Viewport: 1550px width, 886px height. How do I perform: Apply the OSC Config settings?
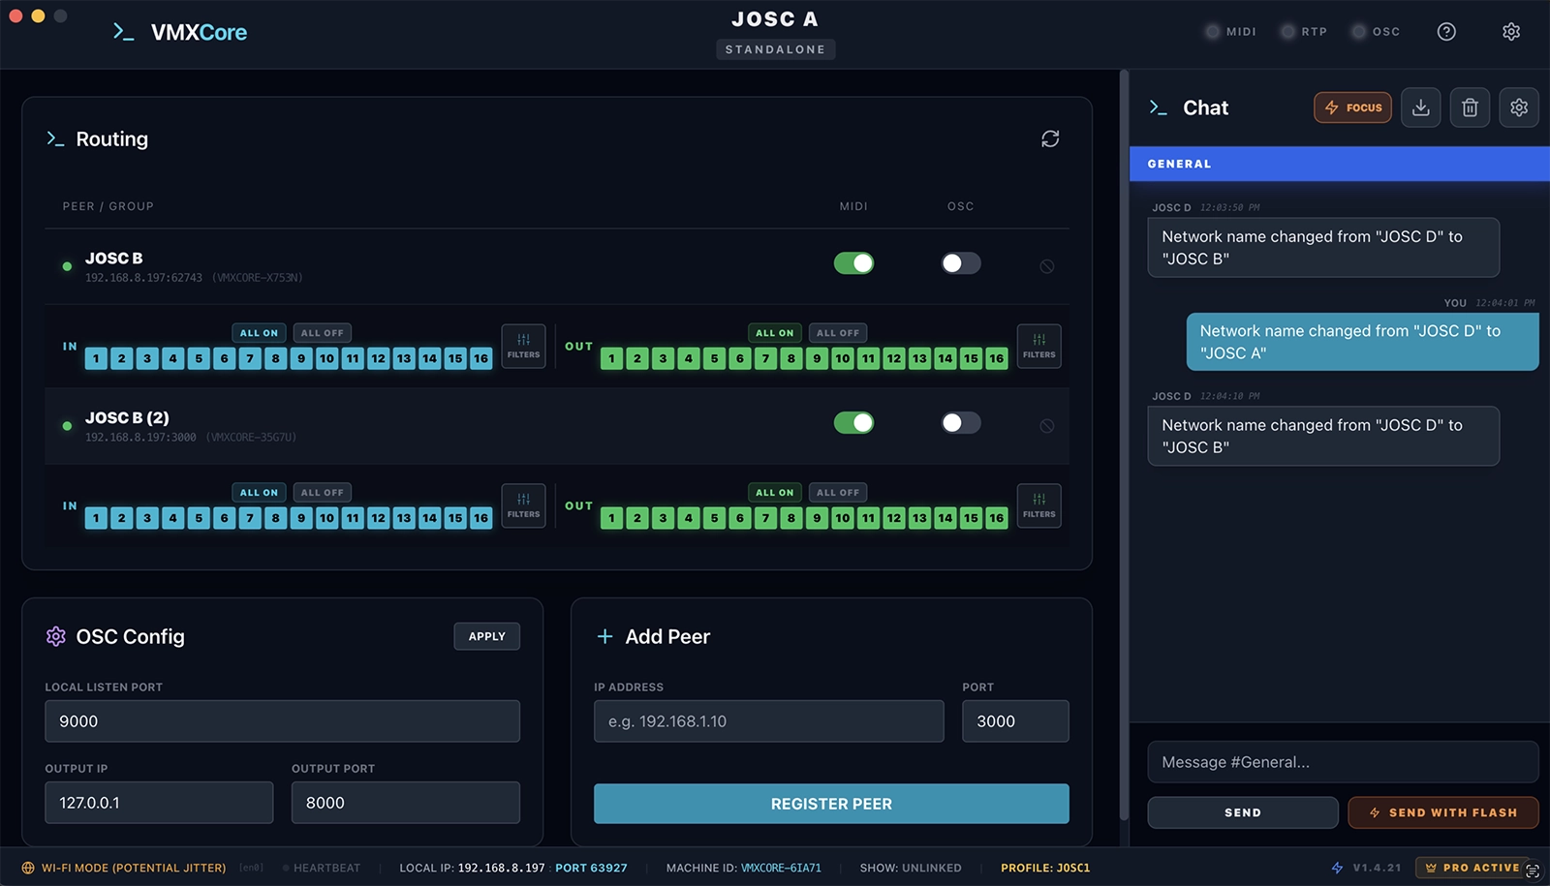point(486,636)
